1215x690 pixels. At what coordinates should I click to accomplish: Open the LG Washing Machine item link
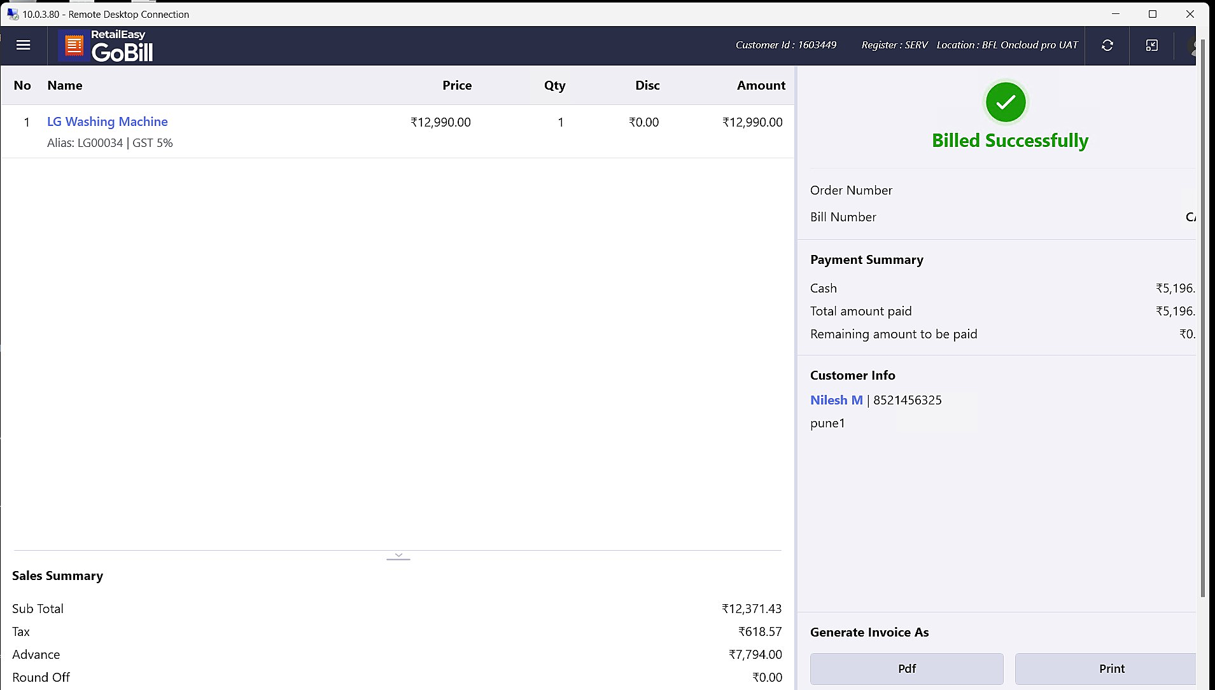tap(108, 121)
